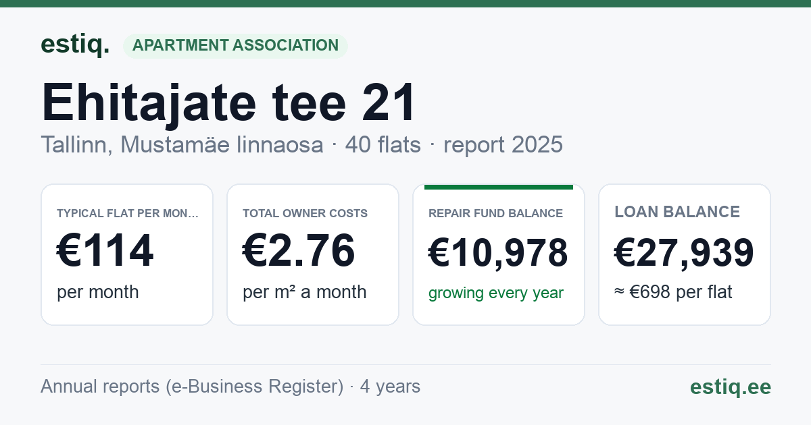Screen dimensions: 811x425
Task: Click the per m² a month text
Action: pyautogui.click(x=304, y=292)
